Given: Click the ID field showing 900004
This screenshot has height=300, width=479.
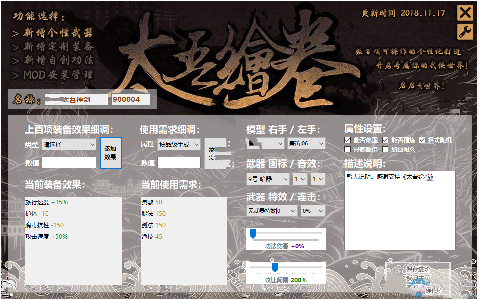Looking at the screenshot, I should pyautogui.click(x=131, y=100).
